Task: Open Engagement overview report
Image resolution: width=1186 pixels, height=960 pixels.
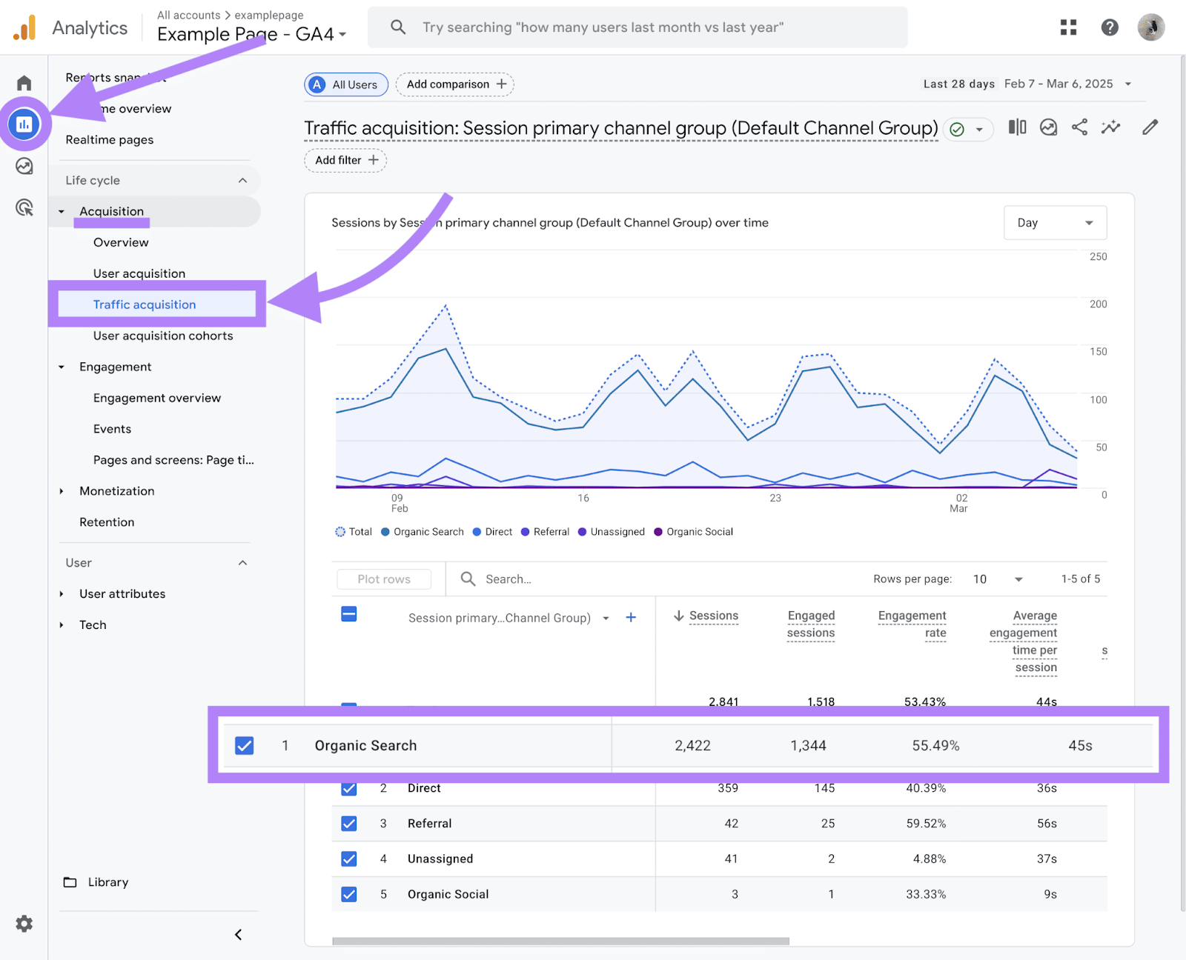Action: click(157, 398)
